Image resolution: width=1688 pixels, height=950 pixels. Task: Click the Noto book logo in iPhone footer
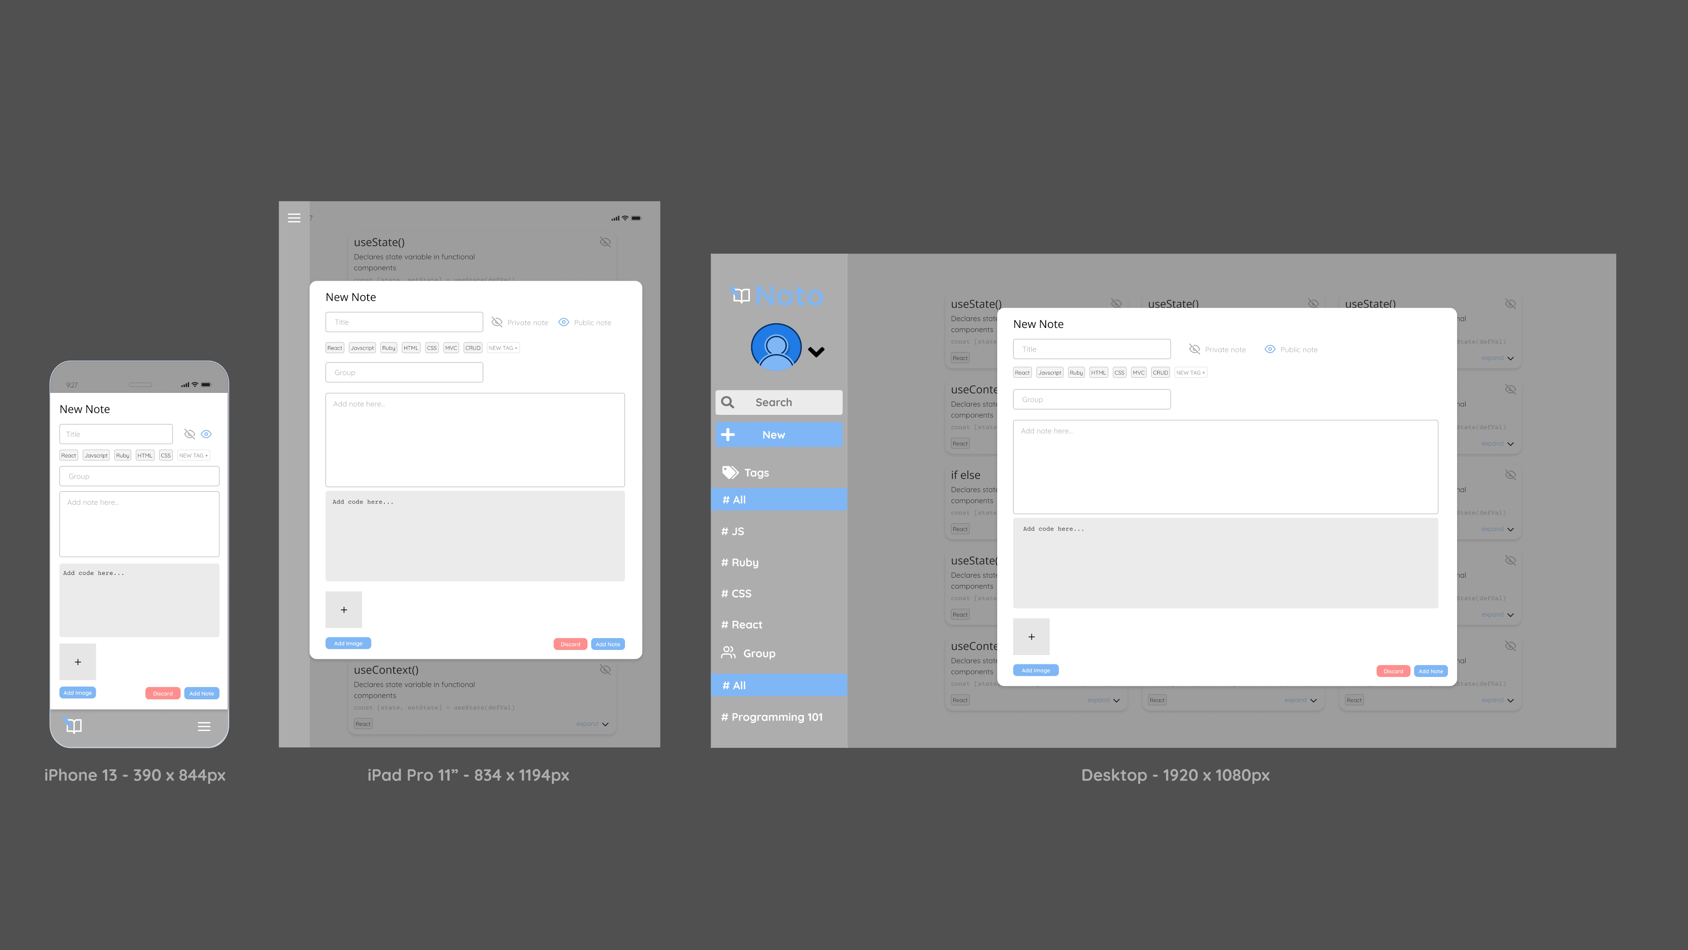click(x=73, y=725)
